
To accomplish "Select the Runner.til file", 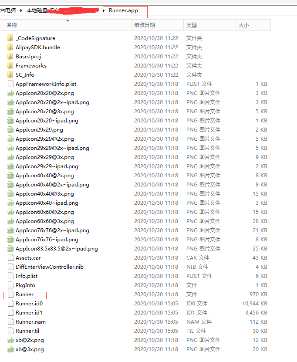I will 27,331.
